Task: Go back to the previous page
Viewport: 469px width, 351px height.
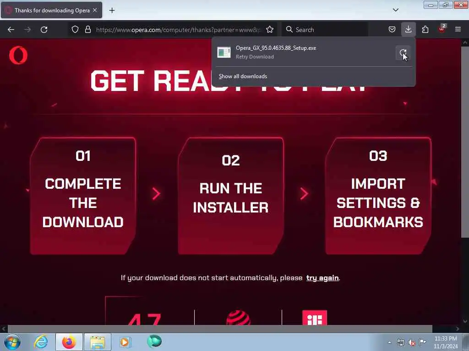Action: click(11, 30)
